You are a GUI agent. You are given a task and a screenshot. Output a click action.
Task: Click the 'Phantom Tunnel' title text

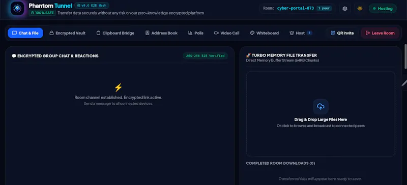tap(50, 6)
